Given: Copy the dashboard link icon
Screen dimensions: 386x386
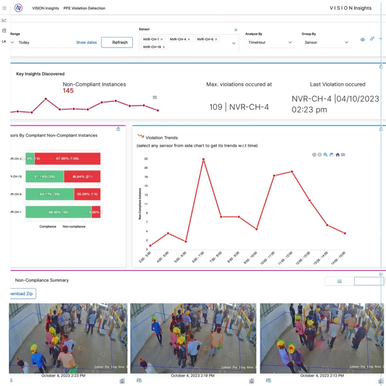Looking at the screenshot, I should tap(372, 39).
